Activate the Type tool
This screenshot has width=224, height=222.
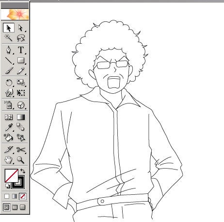click(x=21, y=50)
